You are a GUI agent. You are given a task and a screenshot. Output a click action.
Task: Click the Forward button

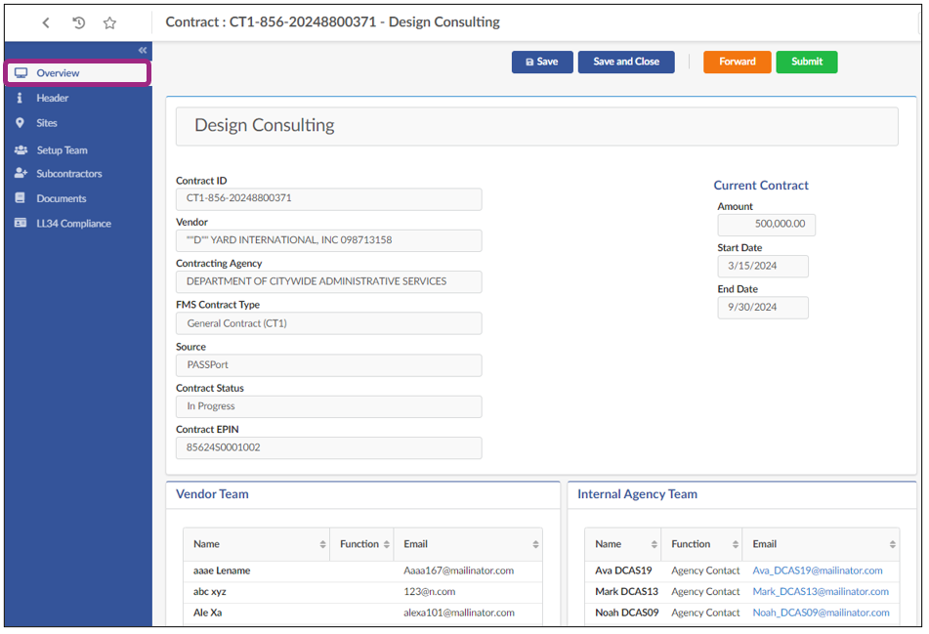[737, 62]
